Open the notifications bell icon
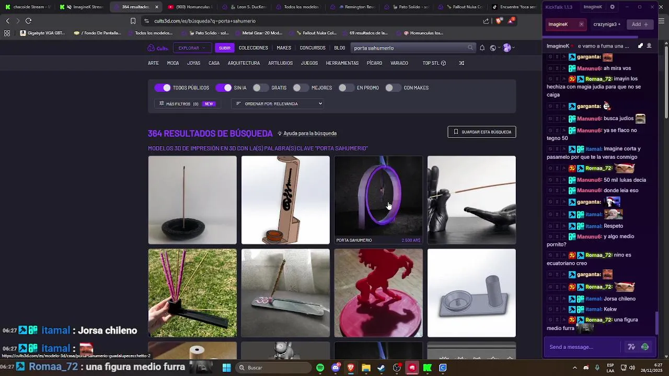Screen dimensions: 669x376 [482, 48]
